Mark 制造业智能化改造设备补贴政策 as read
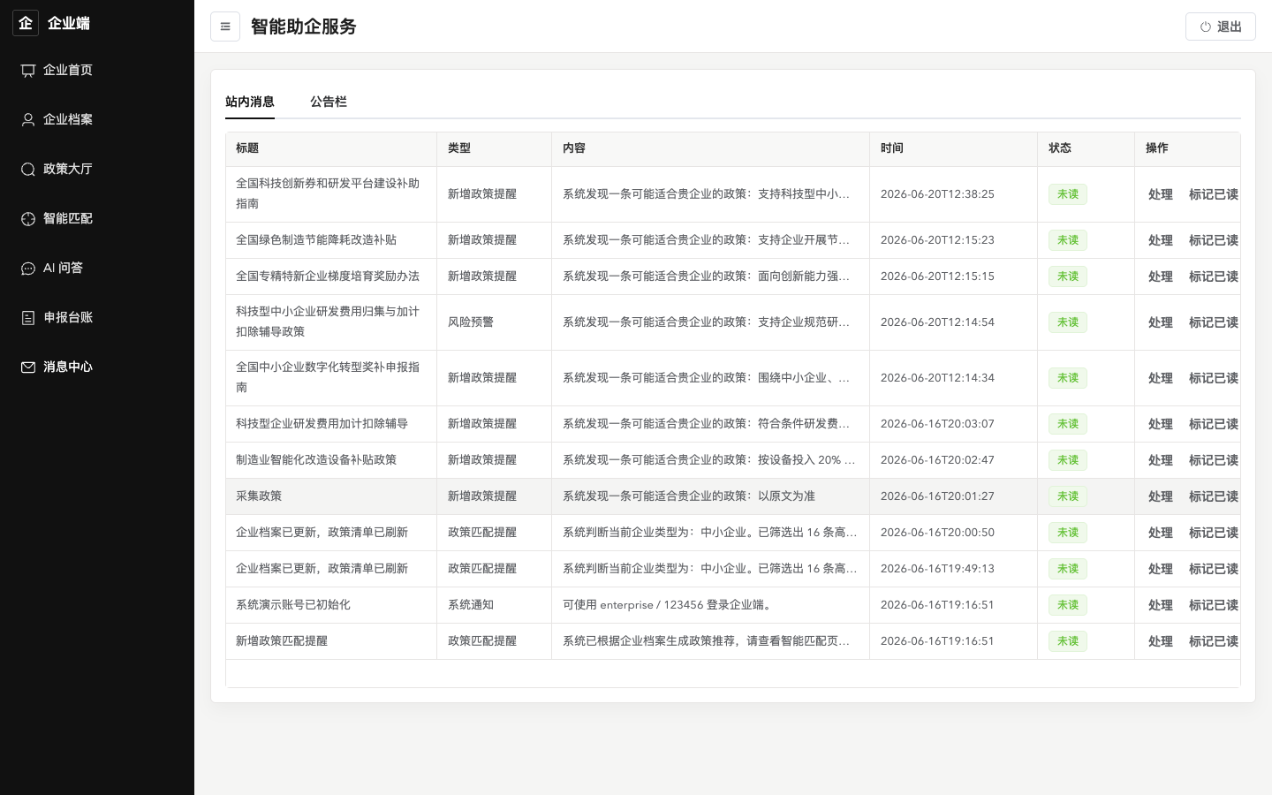Viewport: 1272px width, 795px height. click(x=1214, y=460)
